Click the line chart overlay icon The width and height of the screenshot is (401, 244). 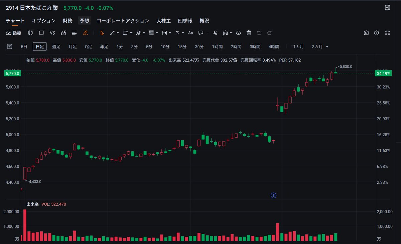(x=63, y=33)
